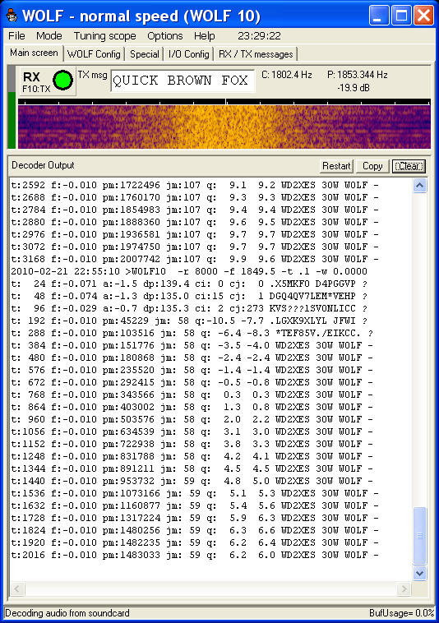
Task: Click the orange spectrum waterfall display center
Action: tap(224, 127)
